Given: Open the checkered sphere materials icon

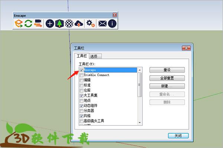Looking at the screenshot, I should [x=69, y=23].
